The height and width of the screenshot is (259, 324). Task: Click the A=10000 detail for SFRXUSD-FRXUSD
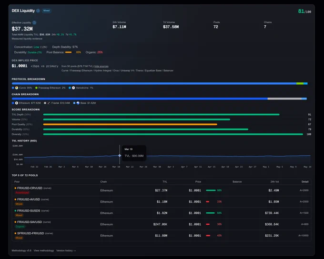pos(304,236)
